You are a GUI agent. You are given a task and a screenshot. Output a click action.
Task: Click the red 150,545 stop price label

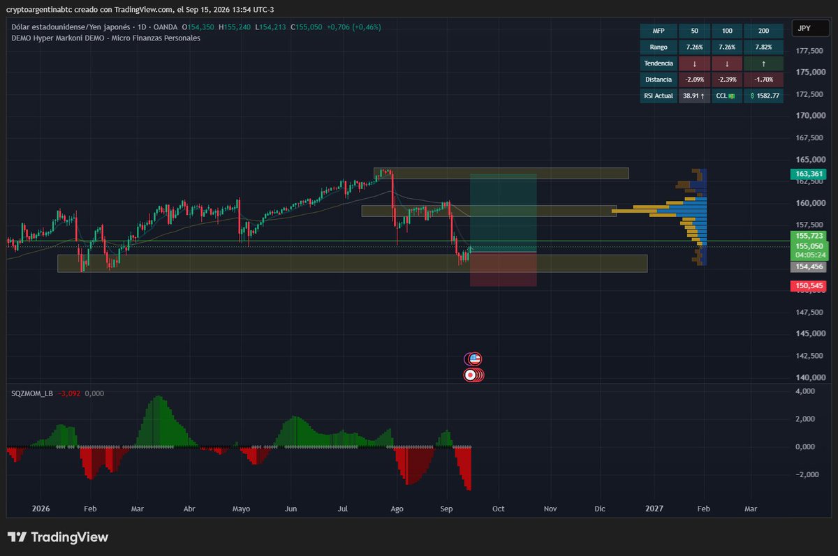click(808, 286)
